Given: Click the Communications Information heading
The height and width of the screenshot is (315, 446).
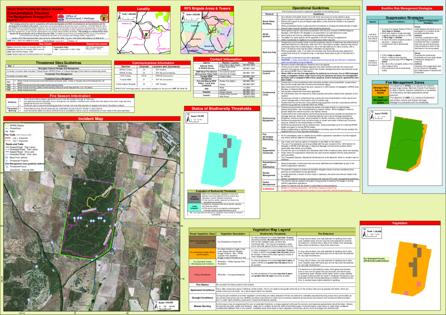Looking at the screenshot, I should [153, 63].
